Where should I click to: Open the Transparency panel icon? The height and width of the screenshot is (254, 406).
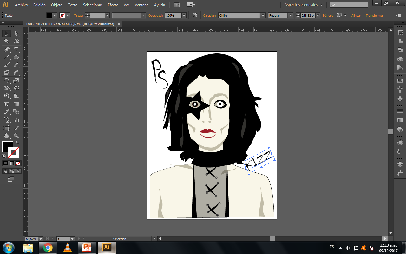(400, 129)
